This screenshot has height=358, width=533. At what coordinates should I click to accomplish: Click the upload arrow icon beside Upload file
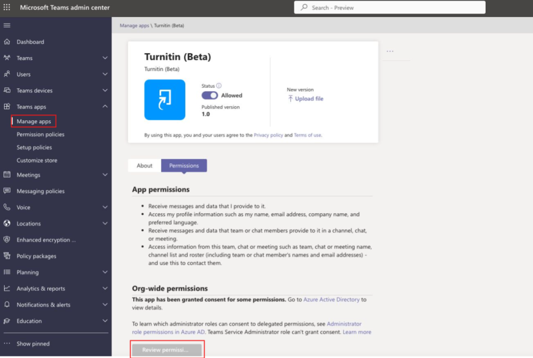pyautogui.click(x=290, y=99)
